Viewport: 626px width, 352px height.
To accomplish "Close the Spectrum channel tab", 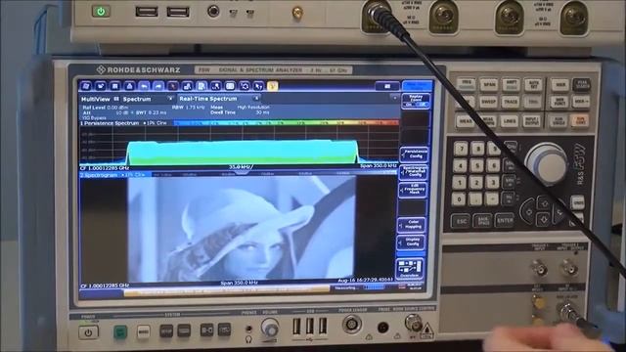I will (x=170, y=99).
